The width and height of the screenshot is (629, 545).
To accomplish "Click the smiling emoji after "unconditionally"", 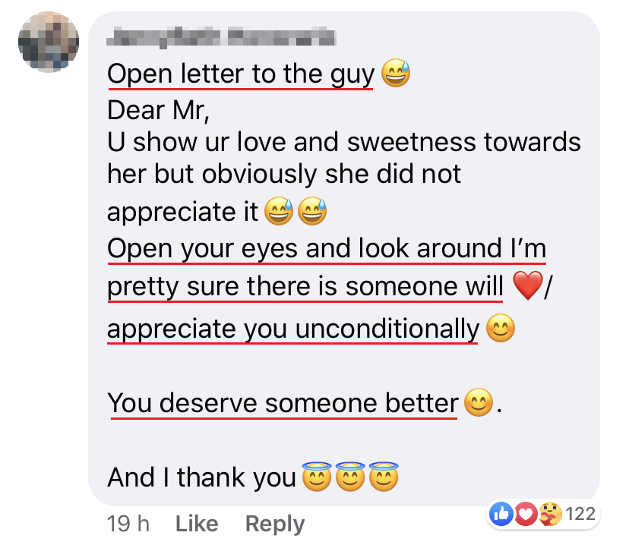I will (x=500, y=329).
